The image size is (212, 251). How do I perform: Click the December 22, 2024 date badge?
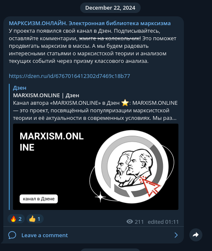click(110, 8)
